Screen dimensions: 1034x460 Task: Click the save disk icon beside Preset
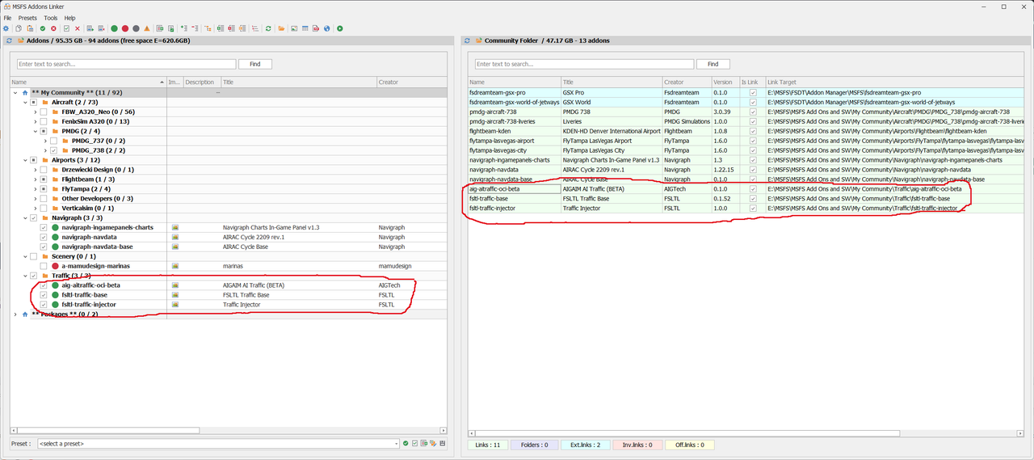(443, 443)
